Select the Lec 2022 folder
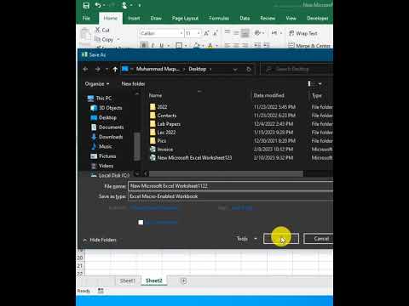The image size is (409, 306). coord(163,133)
